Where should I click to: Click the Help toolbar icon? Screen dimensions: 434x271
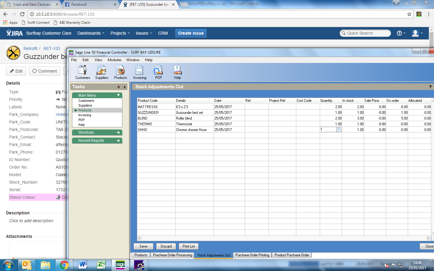click(x=178, y=72)
